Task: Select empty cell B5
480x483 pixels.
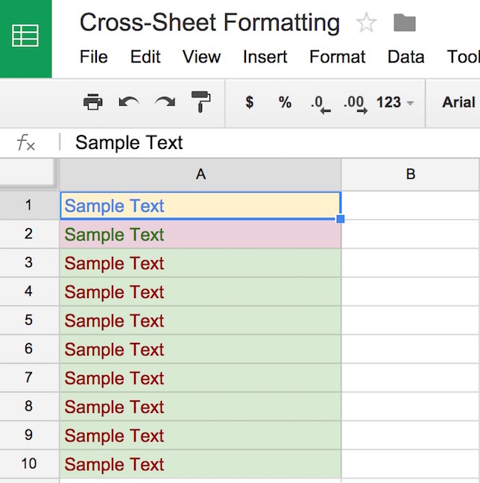Action: tap(411, 320)
